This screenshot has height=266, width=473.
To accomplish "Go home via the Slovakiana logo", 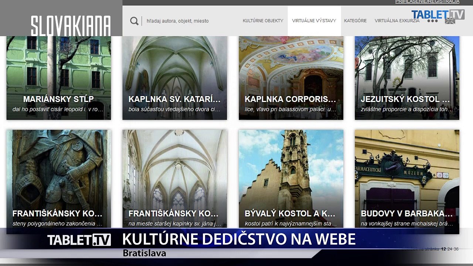I will pyautogui.click(x=71, y=26).
